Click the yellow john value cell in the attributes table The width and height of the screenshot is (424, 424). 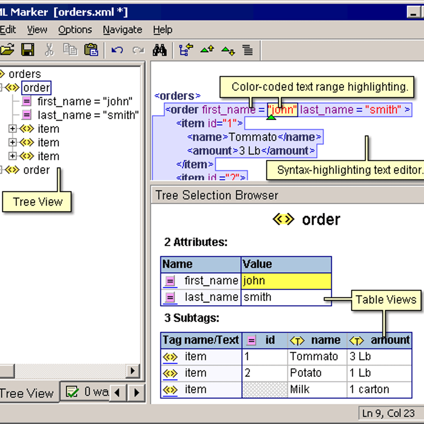[286, 281]
